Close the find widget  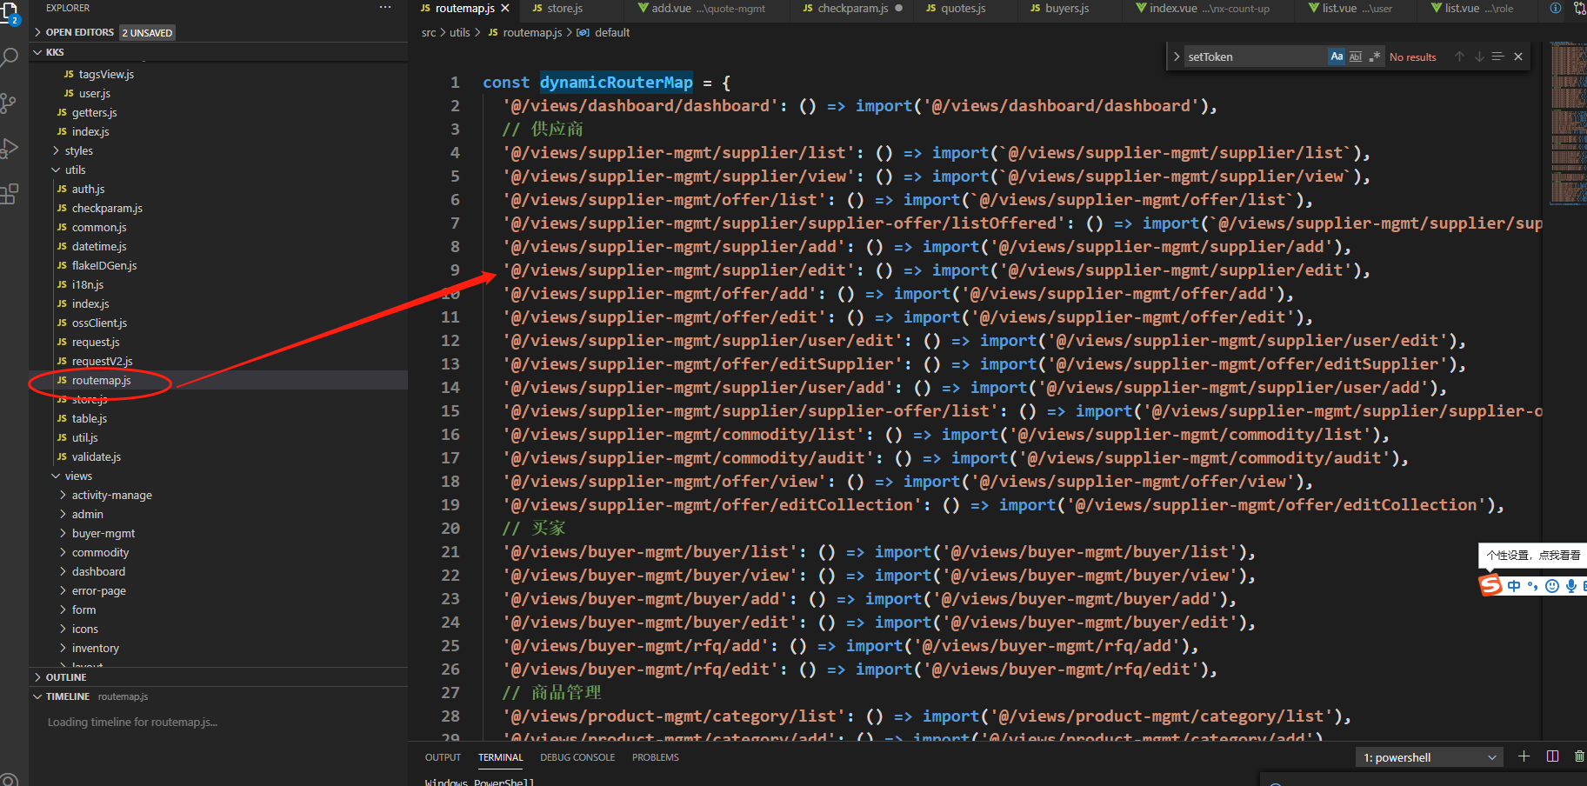click(x=1517, y=57)
